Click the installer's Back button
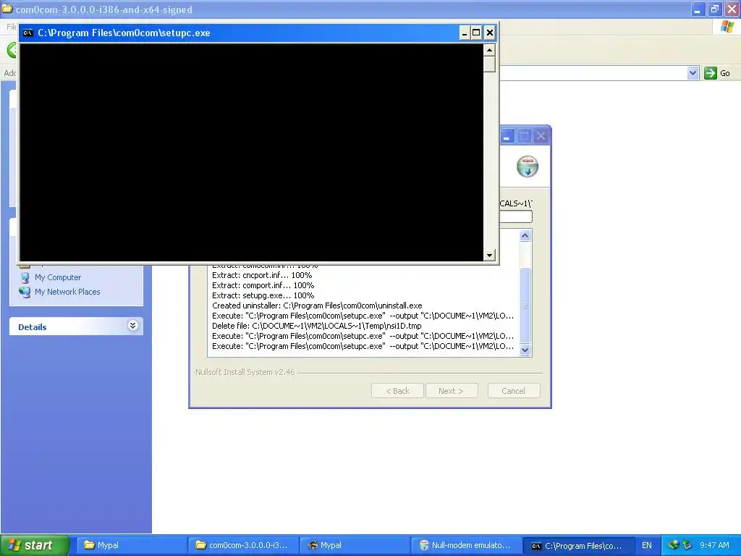The width and height of the screenshot is (741, 556). click(x=397, y=391)
